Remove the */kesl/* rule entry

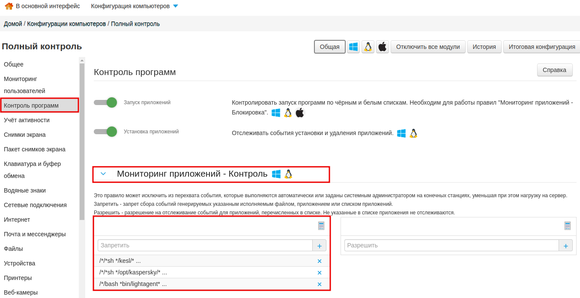tap(319, 261)
